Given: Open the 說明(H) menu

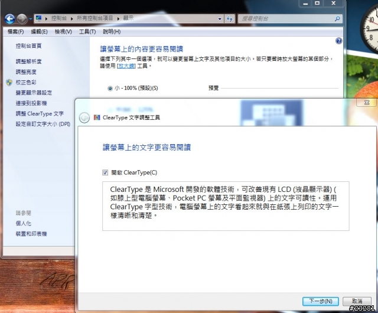Looking at the screenshot, I should pos(112,31).
